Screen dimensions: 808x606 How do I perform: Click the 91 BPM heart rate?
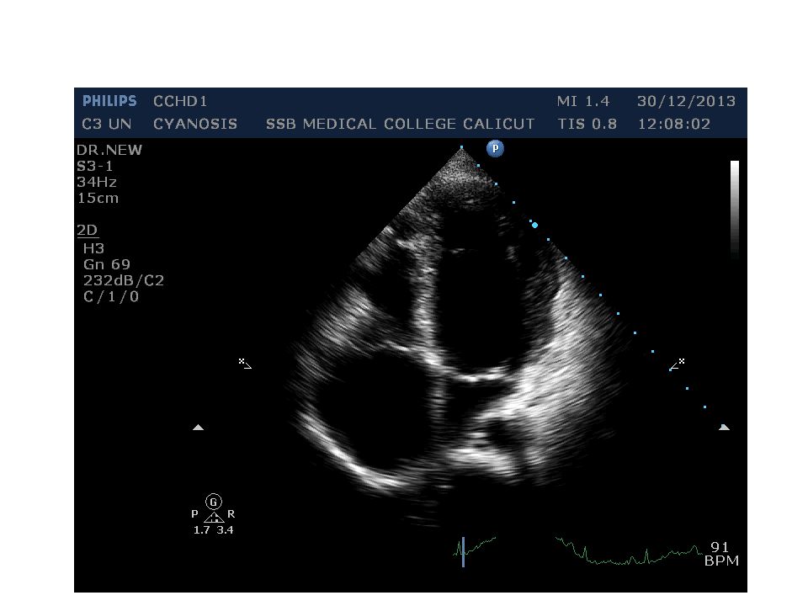tap(721, 554)
